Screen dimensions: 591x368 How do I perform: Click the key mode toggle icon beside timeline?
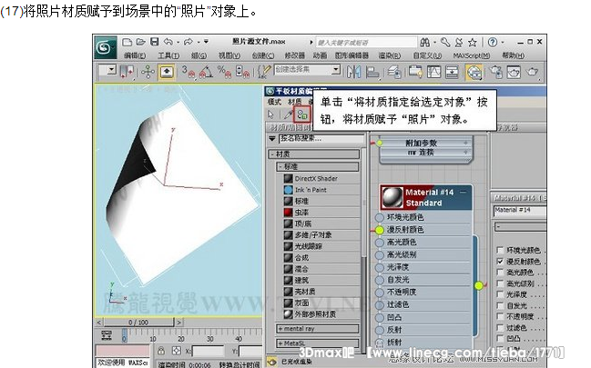(x=107, y=335)
